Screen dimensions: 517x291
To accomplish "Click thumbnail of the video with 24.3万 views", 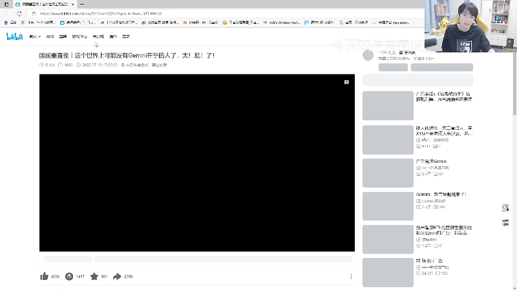I will [x=388, y=272].
